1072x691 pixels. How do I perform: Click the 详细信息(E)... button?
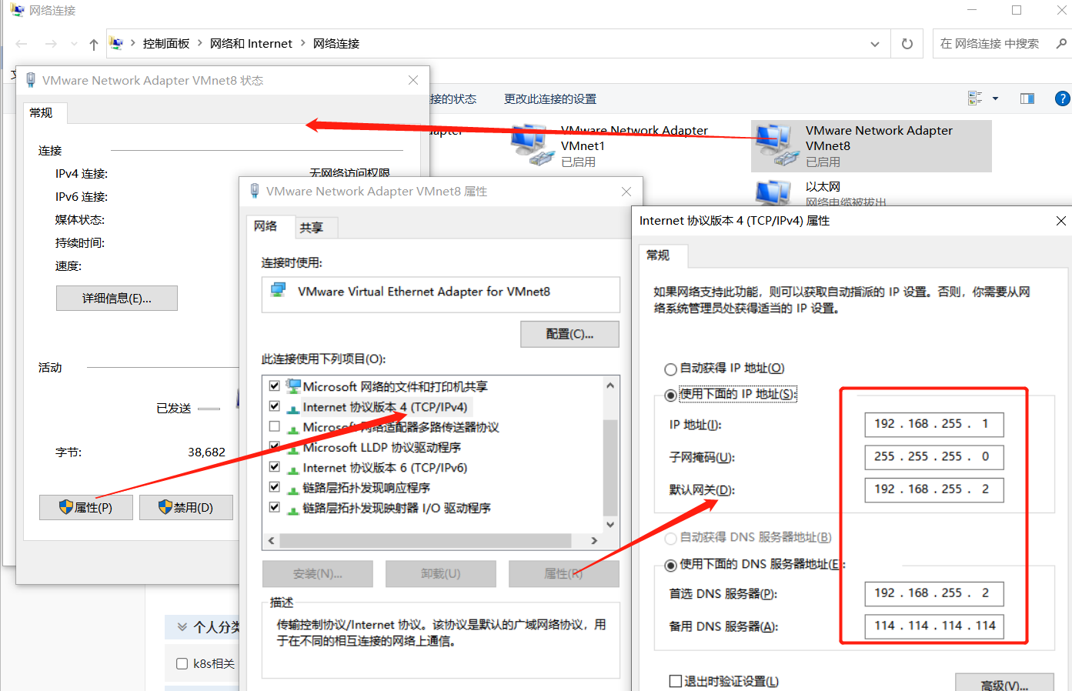click(x=117, y=299)
